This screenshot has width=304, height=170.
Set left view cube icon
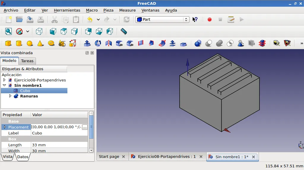point(110,31)
